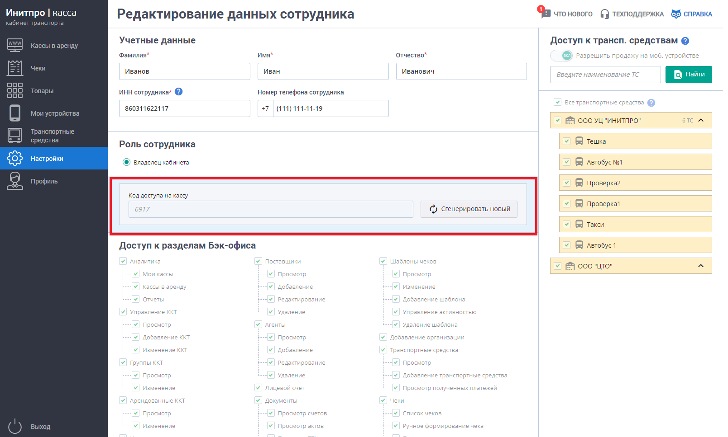Click the bus icon of Автобус №1

coord(579,162)
